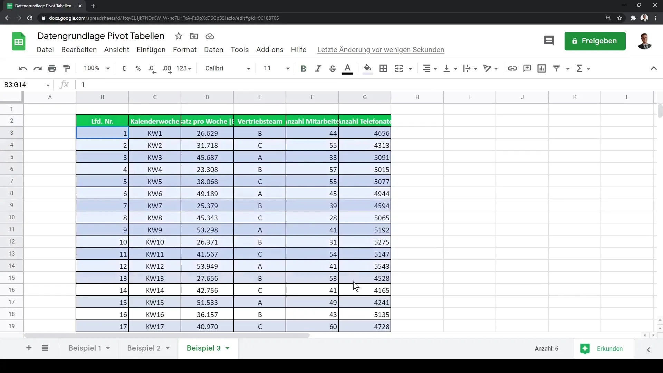Viewport: 663px width, 373px height.
Task: Click the undo arrow icon
Action: [23, 68]
